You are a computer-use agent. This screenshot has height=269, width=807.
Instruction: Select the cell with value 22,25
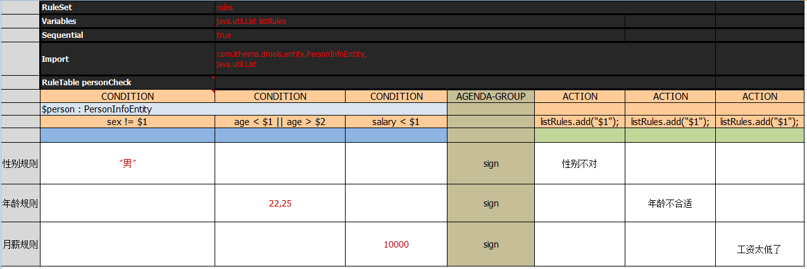280,203
